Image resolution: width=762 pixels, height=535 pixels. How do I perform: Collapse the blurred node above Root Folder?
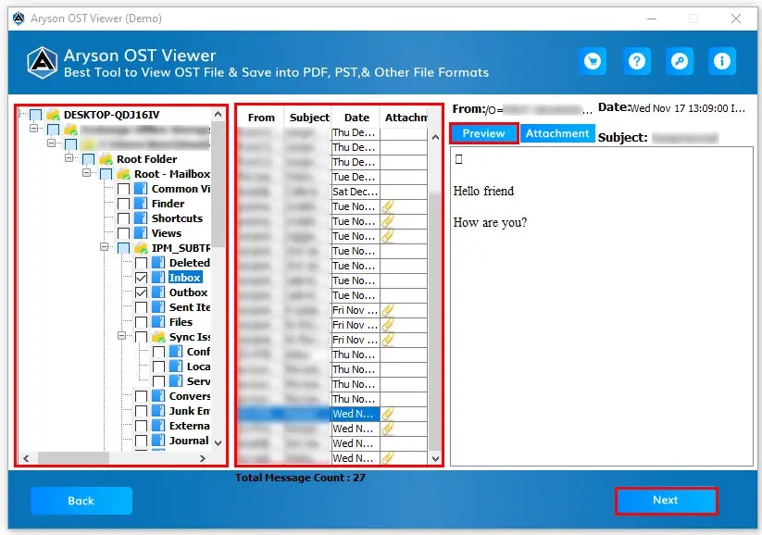(x=51, y=143)
